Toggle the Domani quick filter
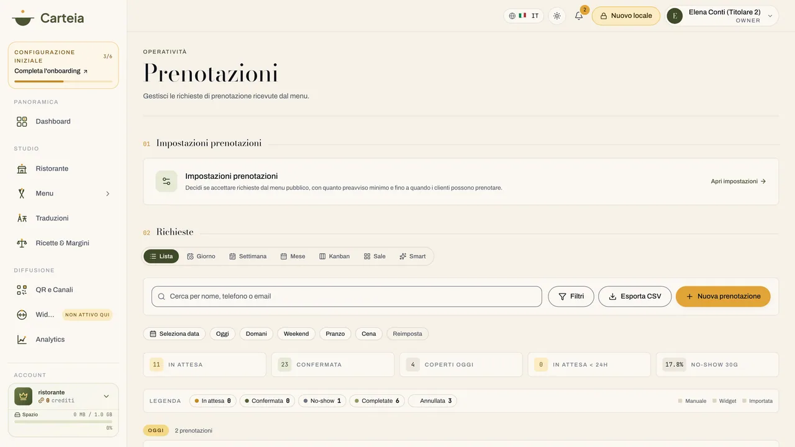This screenshot has height=447, width=795. pos(256,334)
